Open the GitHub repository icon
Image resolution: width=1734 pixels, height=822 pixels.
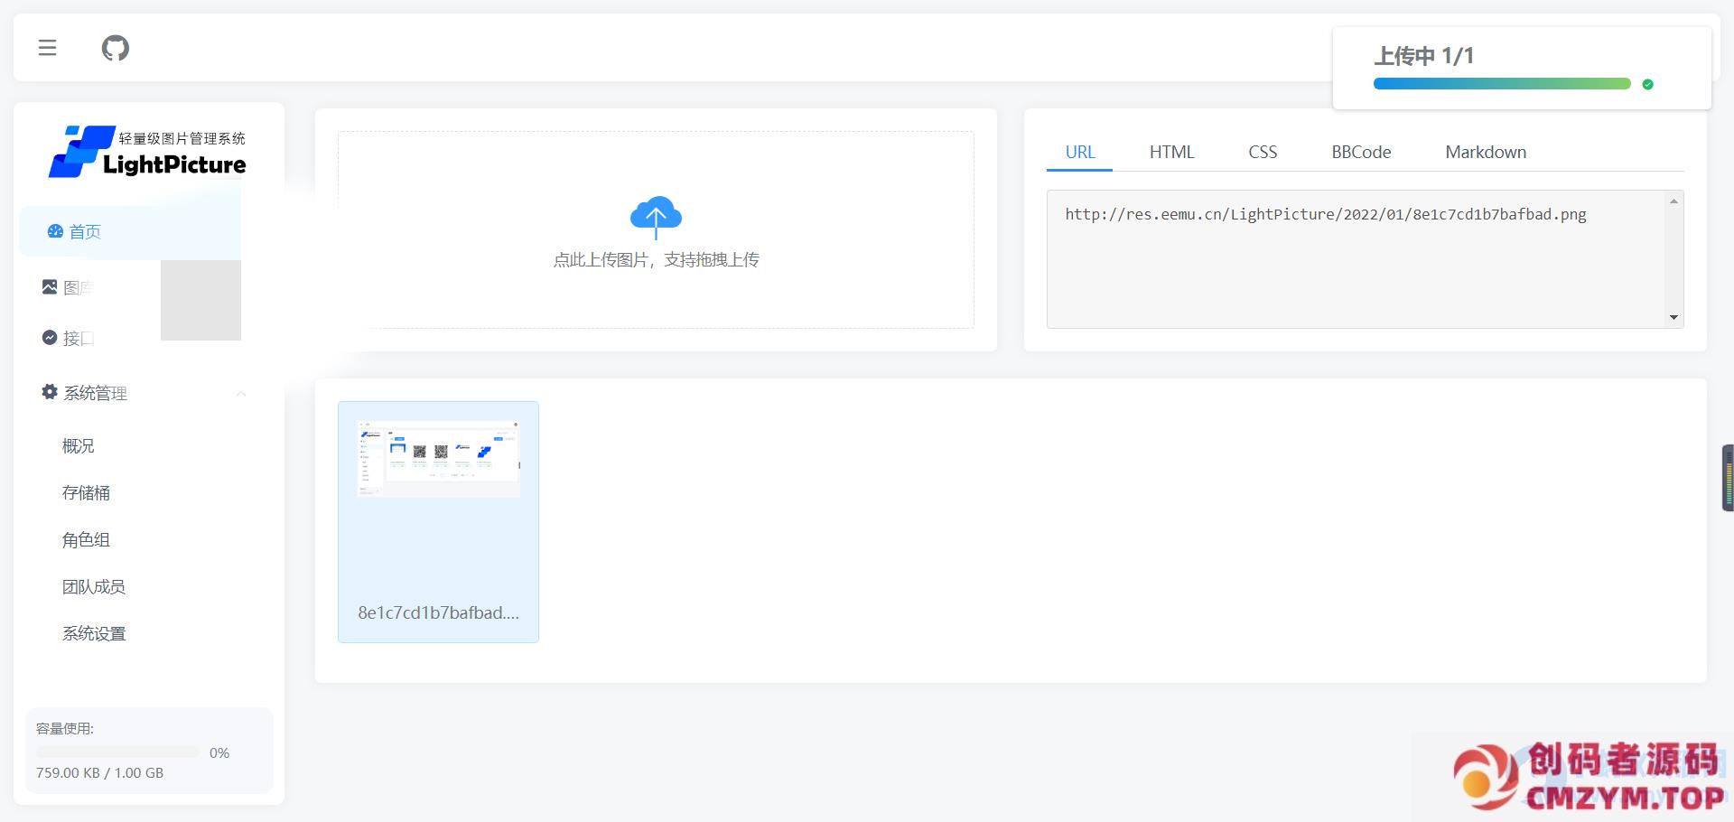click(115, 48)
